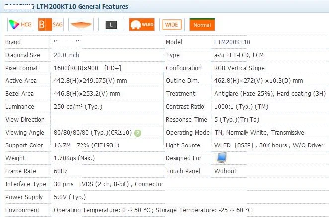
Task: Click the Touch Panel label
Action: (183, 171)
